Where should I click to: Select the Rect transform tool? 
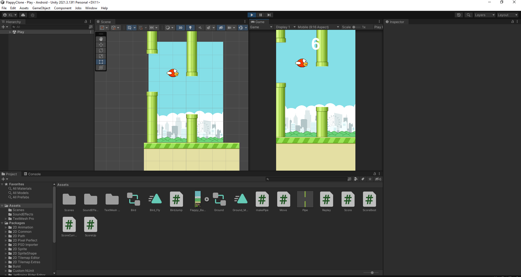(x=101, y=62)
